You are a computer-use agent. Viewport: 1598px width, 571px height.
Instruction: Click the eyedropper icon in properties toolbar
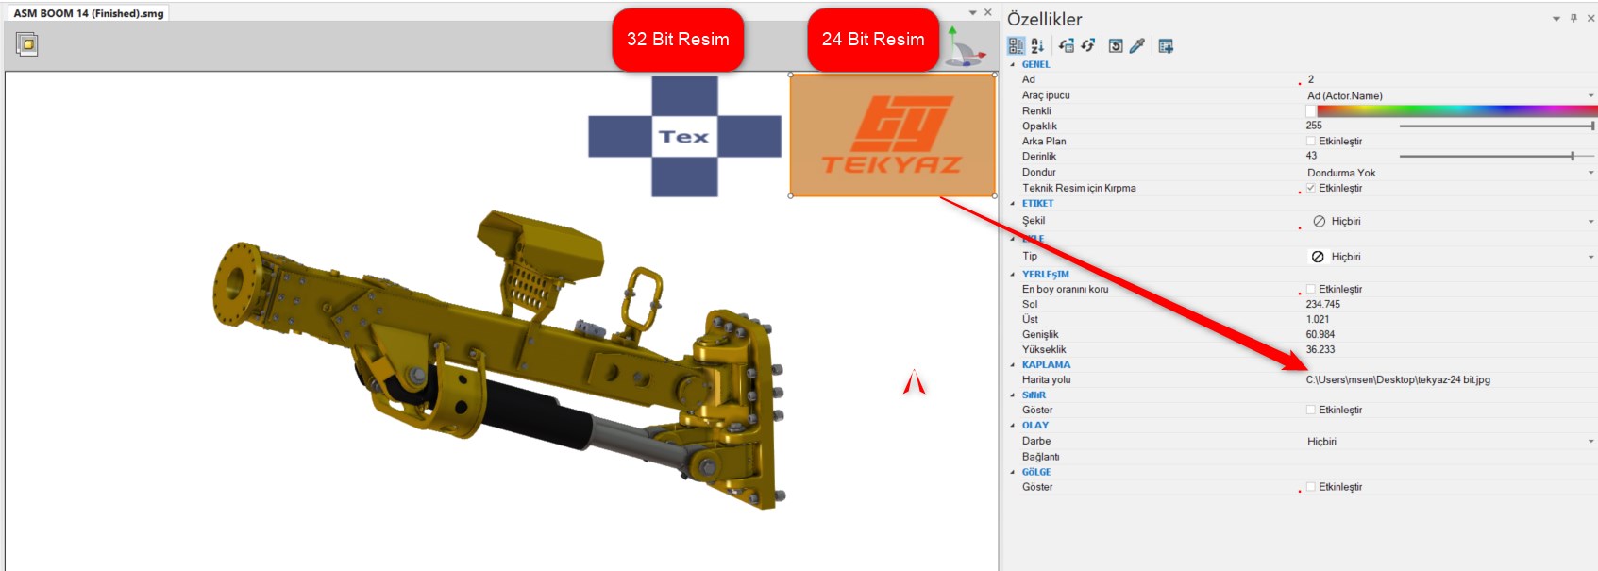[x=1137, y=45]
